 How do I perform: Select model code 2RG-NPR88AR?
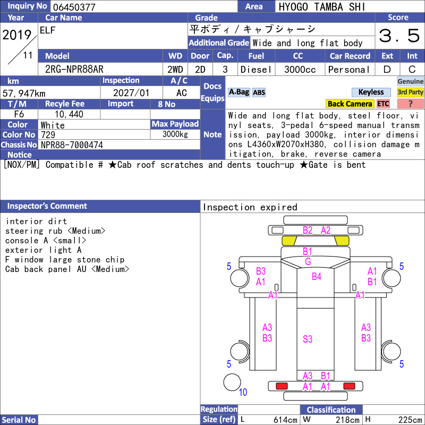coord(74,69)
